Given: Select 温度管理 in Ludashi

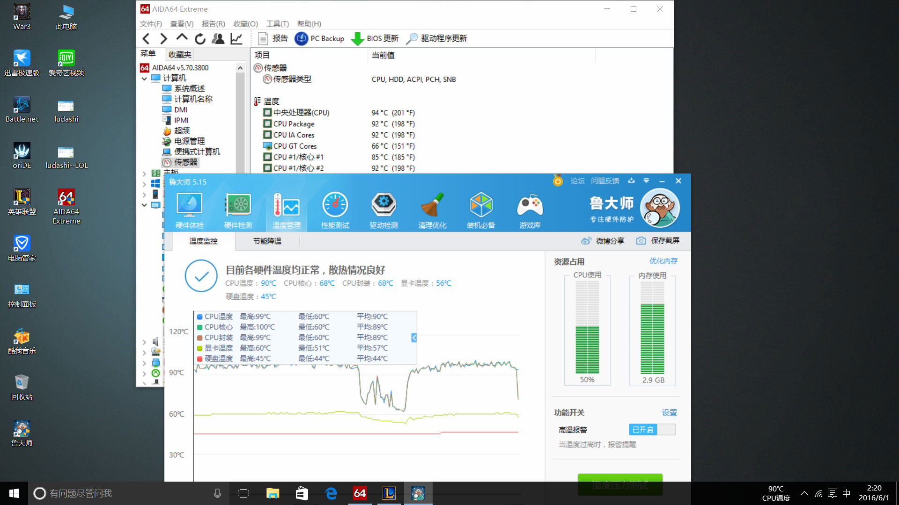Looking at the screenshot, I should [287, 210].
